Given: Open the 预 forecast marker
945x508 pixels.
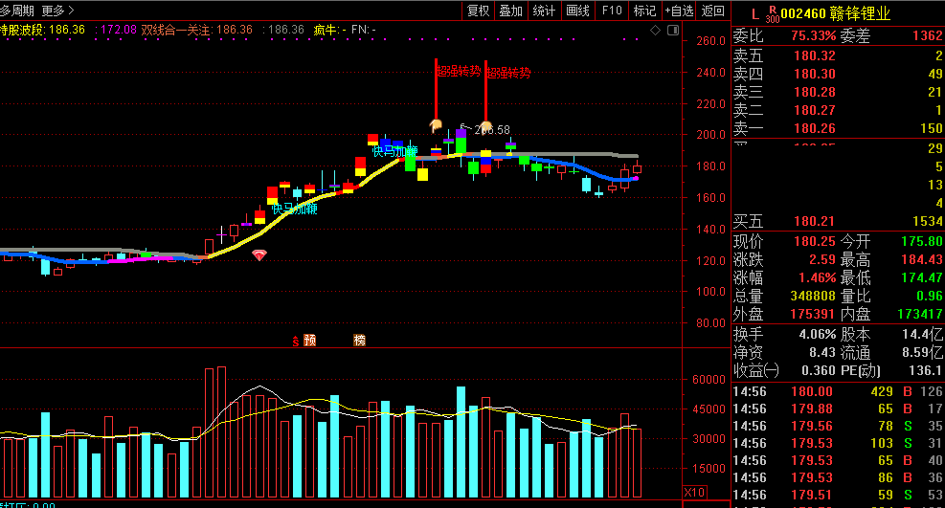Looking at the screenshot, I should click(x=310, y=340).
